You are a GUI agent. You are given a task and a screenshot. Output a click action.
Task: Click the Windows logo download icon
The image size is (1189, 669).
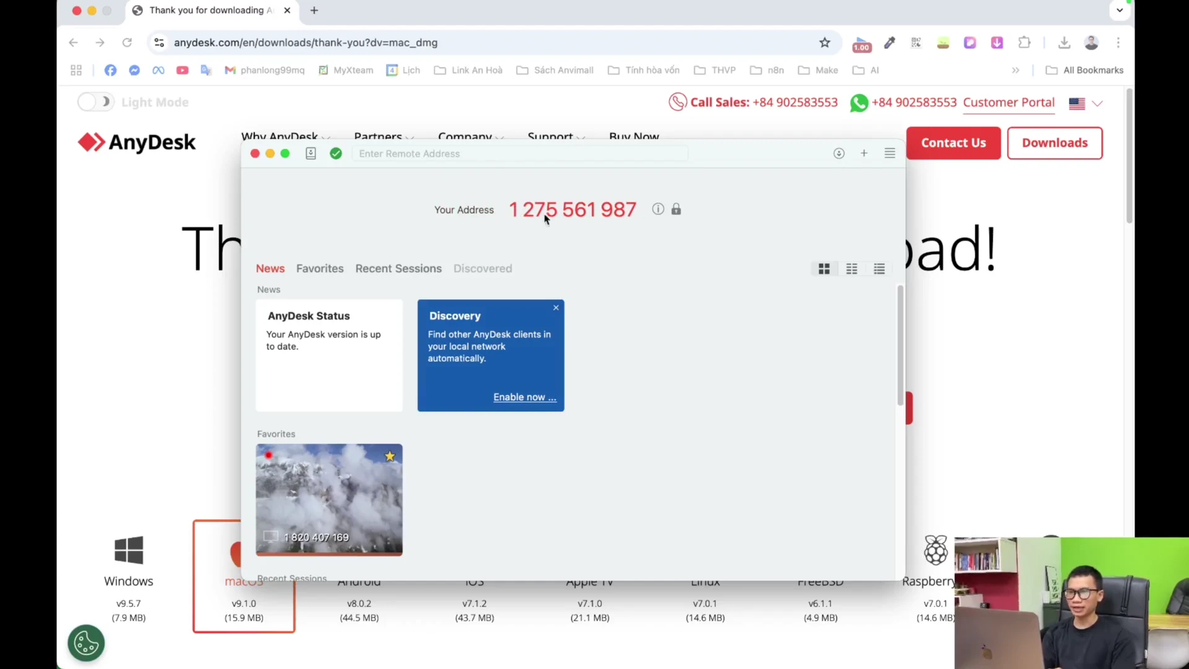pos(129,550)
